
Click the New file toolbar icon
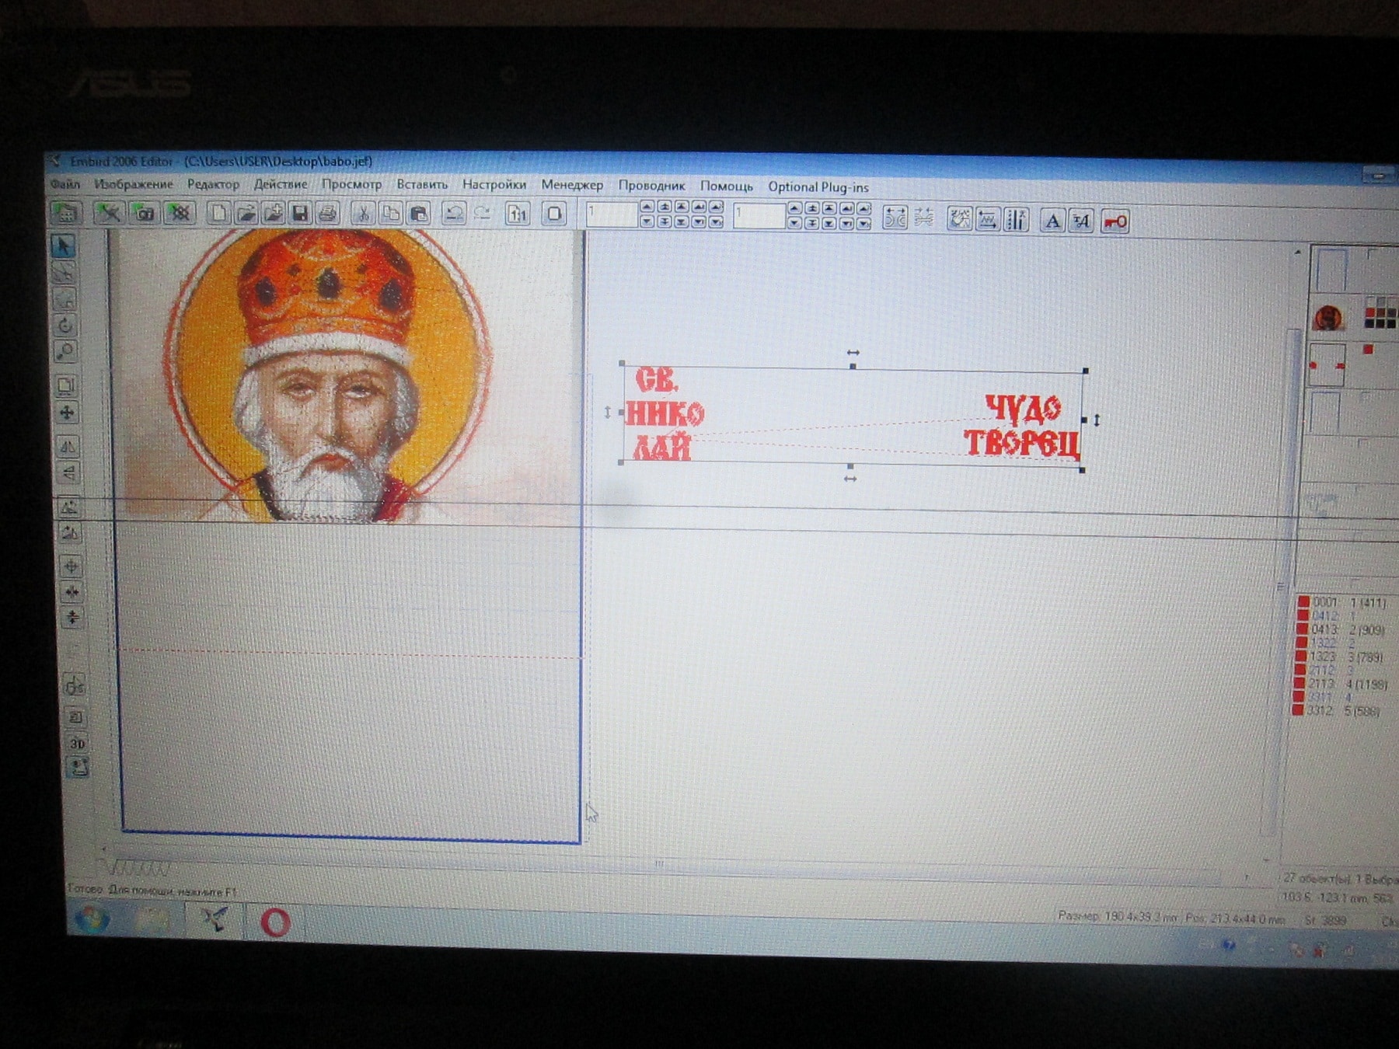point(219,213)
